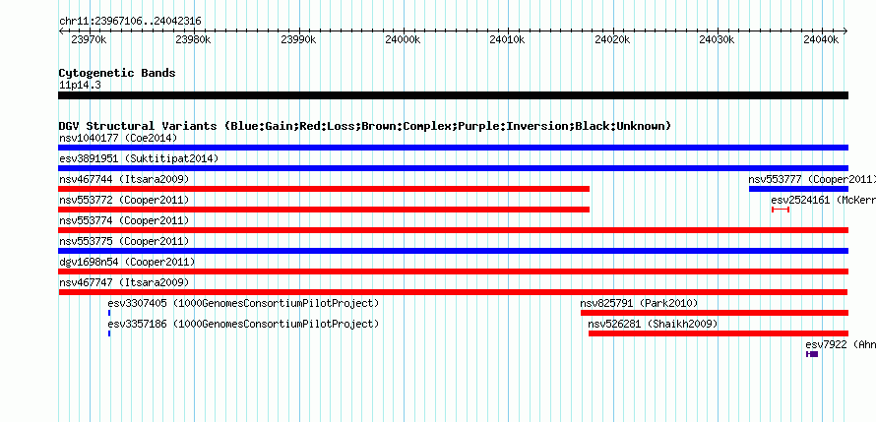Select the nsv526281 (Shaikh2009) loss bar
This screenshot has height=422, width=876.
[719, 333]
